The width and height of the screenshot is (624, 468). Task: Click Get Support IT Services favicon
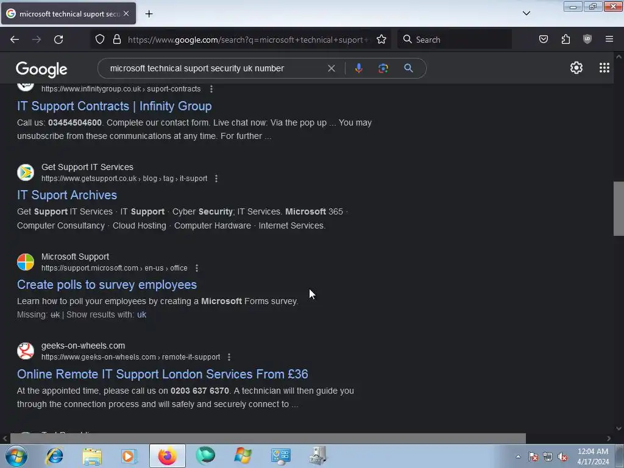26,172
